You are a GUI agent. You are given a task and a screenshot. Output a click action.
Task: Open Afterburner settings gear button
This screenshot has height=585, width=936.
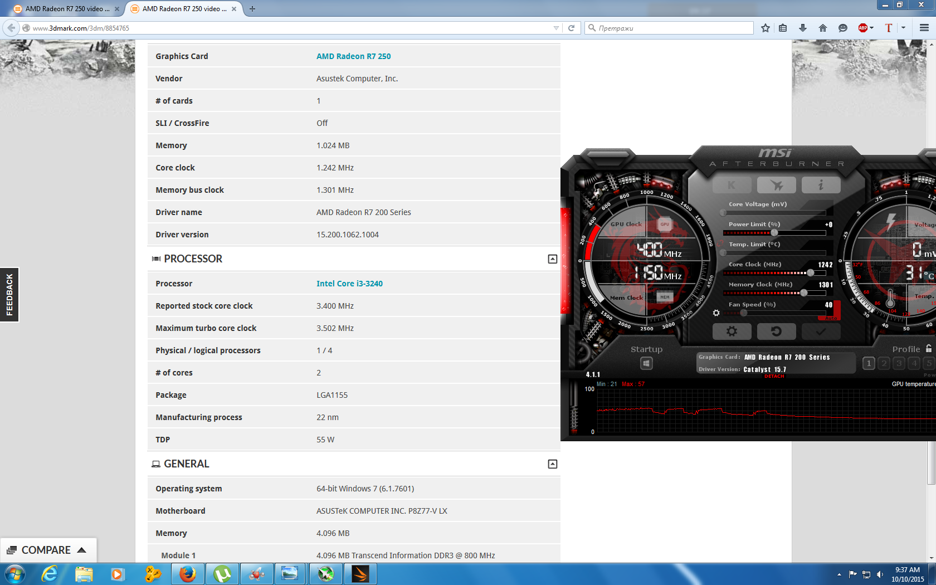(732, 331)
